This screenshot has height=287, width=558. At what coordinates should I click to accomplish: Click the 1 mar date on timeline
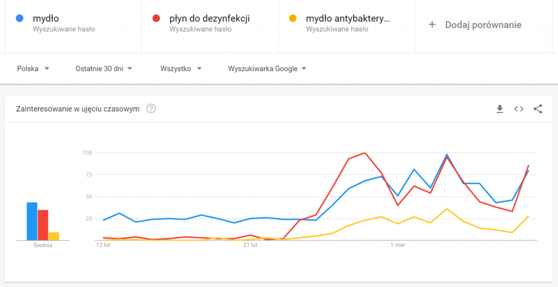(x=398, y=246)
